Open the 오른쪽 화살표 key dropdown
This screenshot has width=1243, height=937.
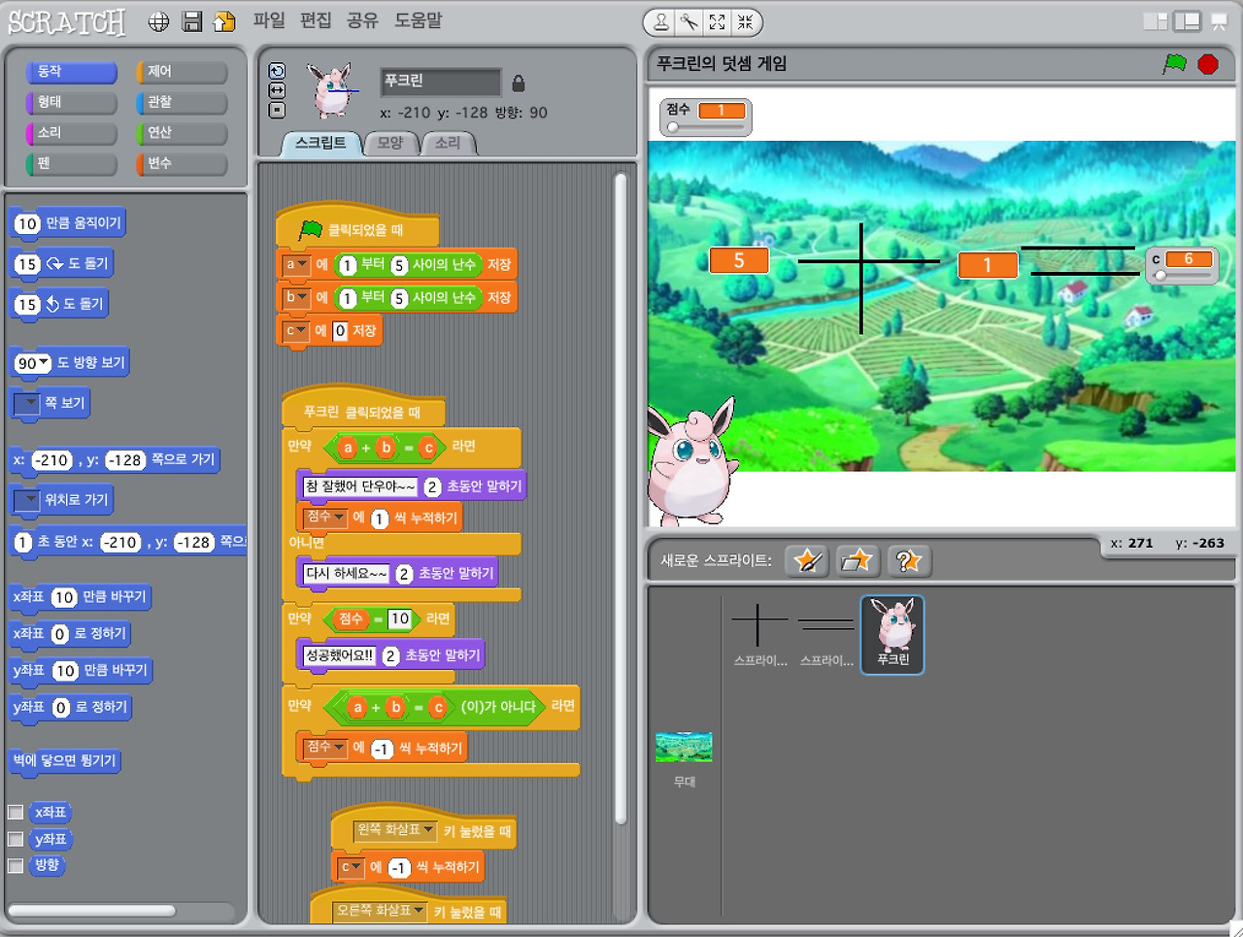(x=380, y=911)
